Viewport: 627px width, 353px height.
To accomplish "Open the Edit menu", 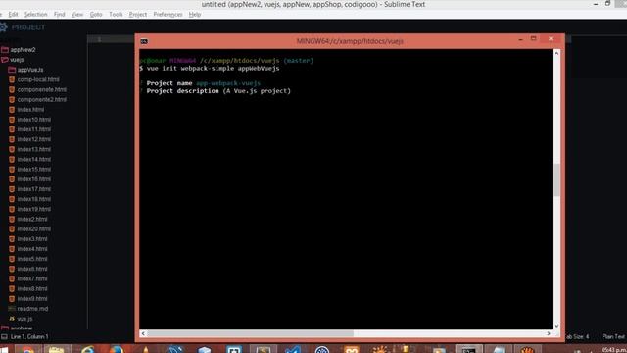I will [13, 15].
